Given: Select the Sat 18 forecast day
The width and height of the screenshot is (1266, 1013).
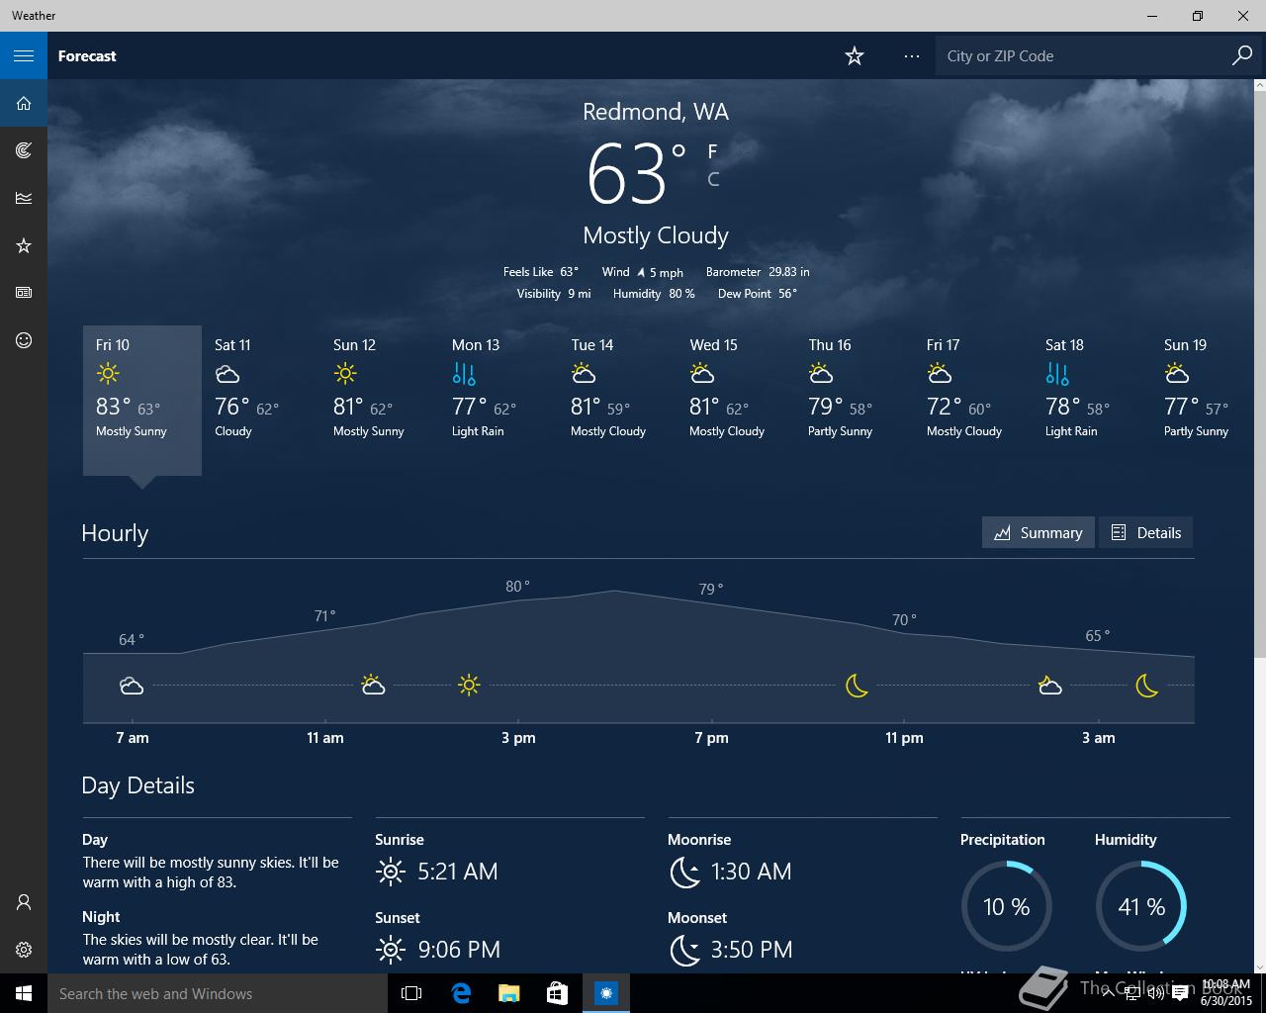Looking at the screenshot, I should pyautogui.click(x=1092, y=401).
